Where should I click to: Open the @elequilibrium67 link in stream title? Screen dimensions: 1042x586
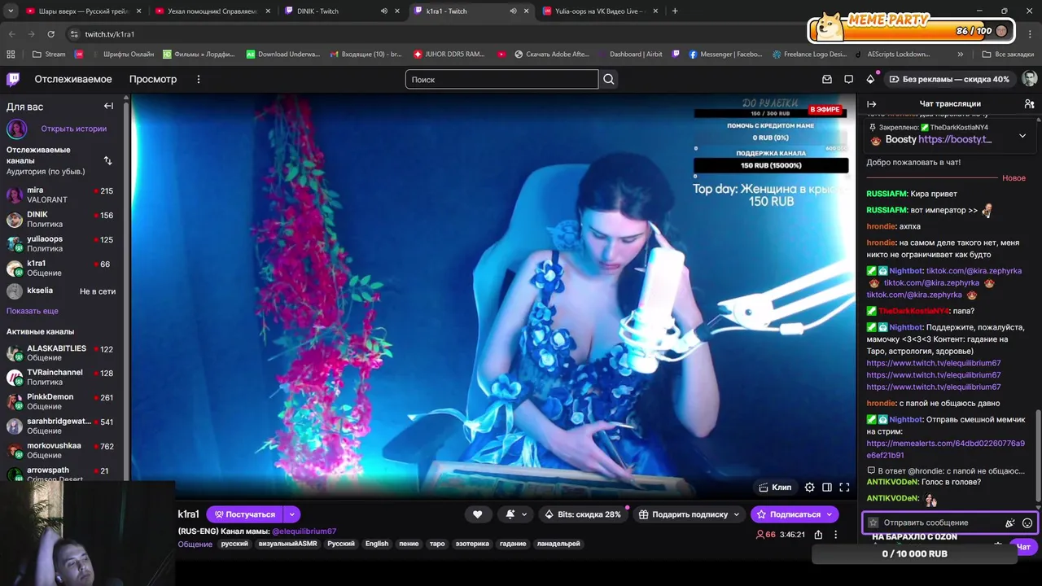(304, 531)
